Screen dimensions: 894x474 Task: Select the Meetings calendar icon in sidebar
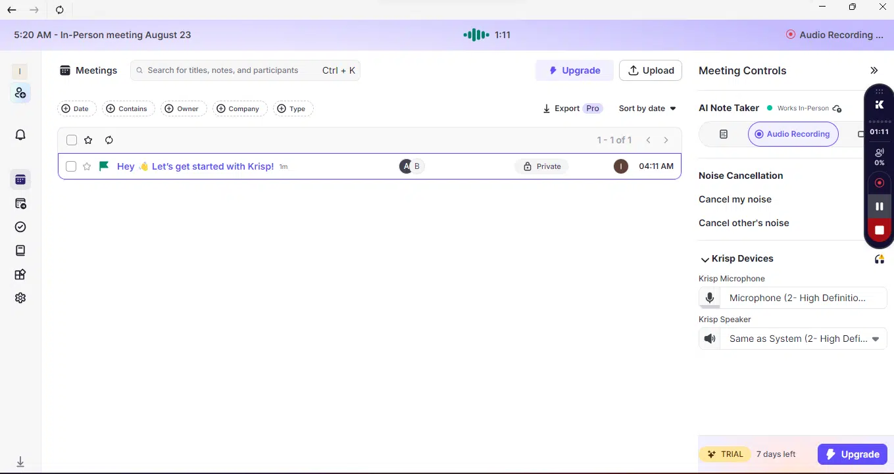click(20, 179)
